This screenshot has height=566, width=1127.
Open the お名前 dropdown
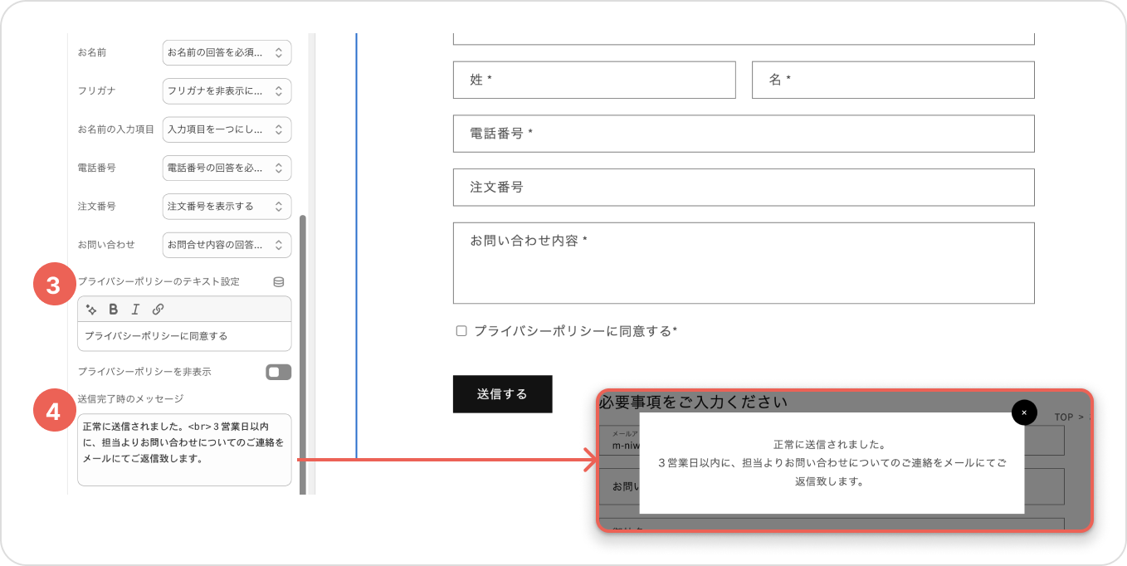coord(227,52)
